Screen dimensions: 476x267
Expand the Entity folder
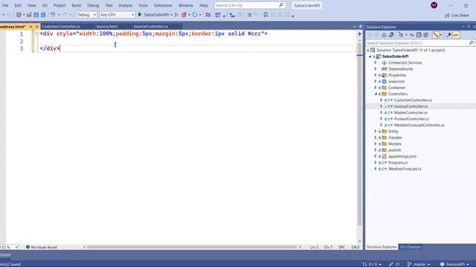[x=376, y=131]
